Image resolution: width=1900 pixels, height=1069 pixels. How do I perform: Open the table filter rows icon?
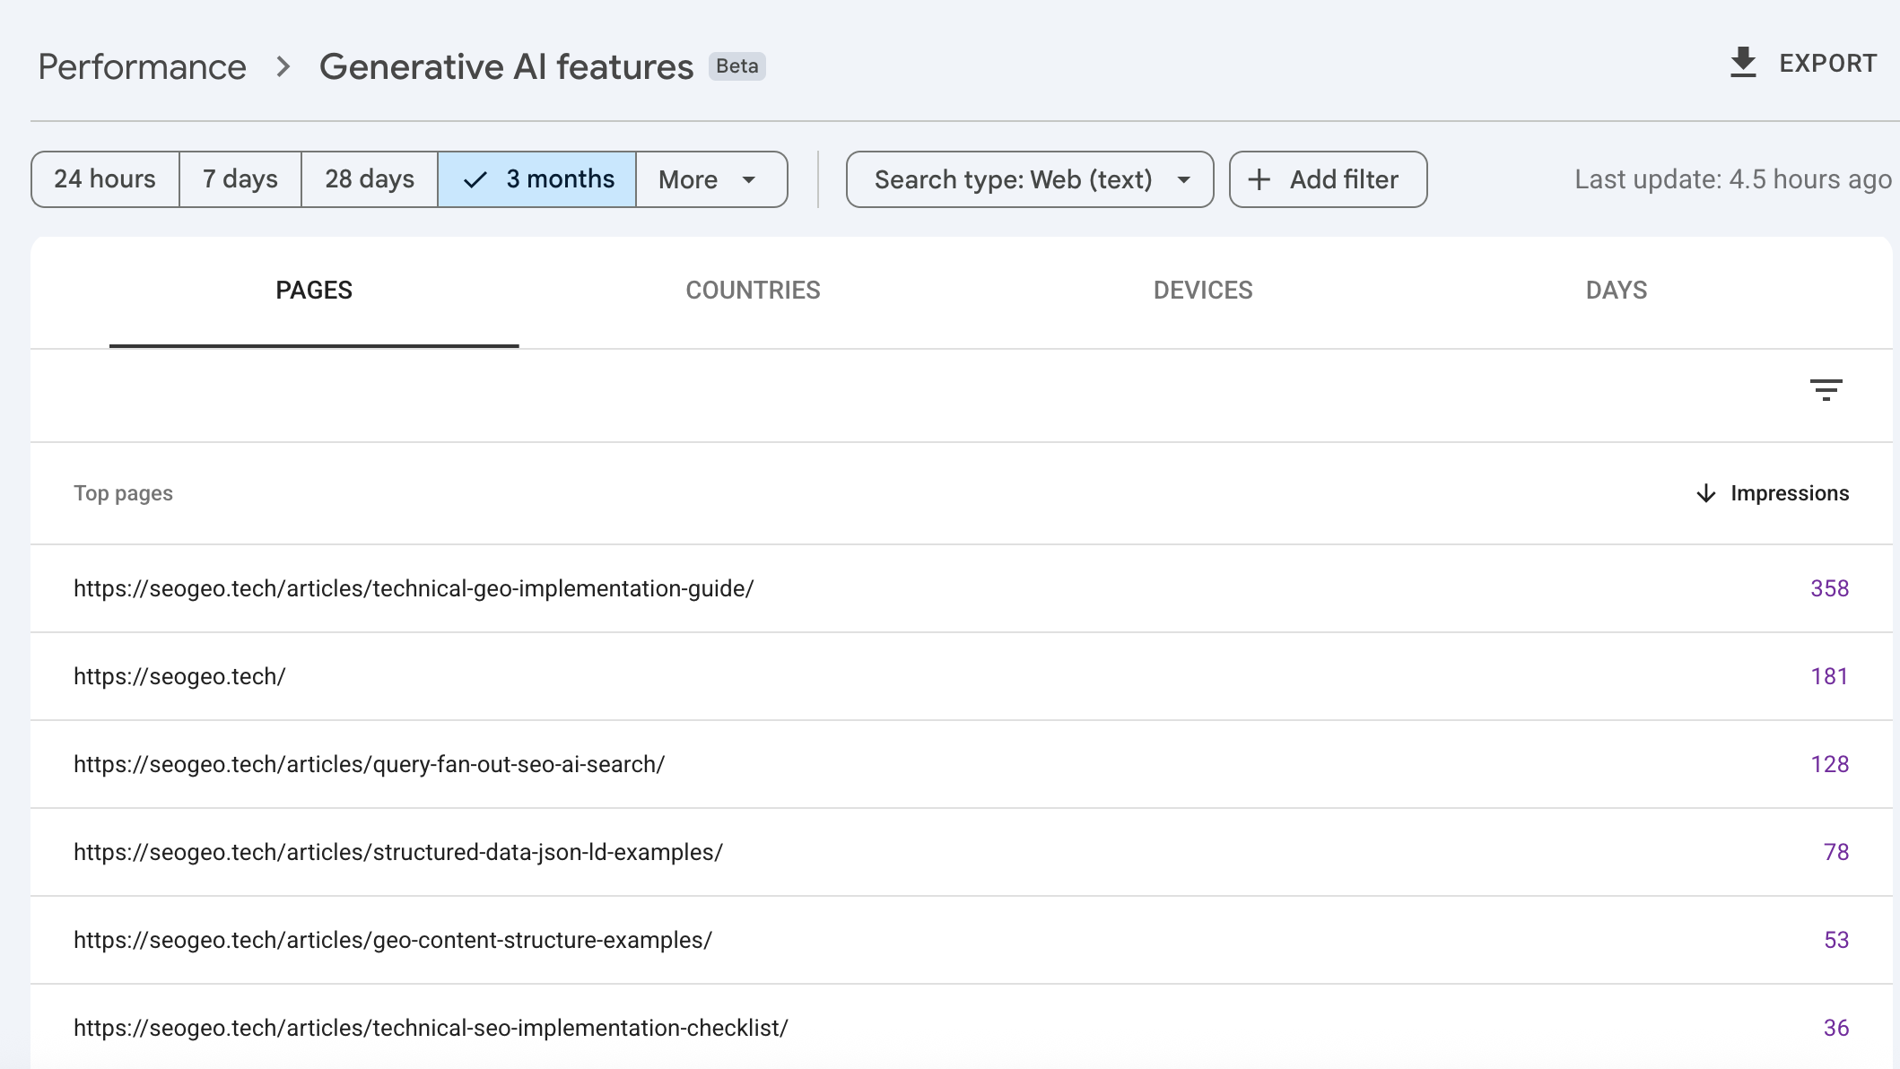(x=1826, y=389)
